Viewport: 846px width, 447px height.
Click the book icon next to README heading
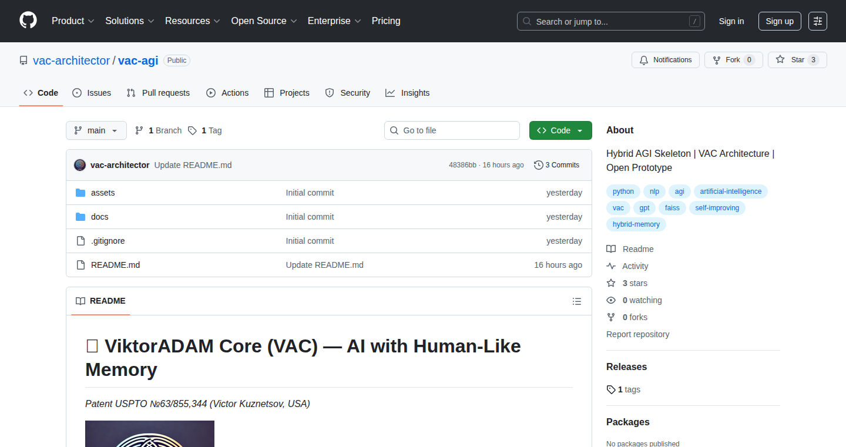tap(80, 301)
